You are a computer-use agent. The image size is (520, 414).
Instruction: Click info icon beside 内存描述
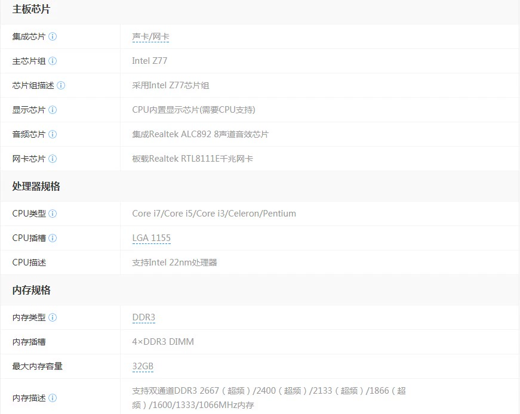(53, 398)
